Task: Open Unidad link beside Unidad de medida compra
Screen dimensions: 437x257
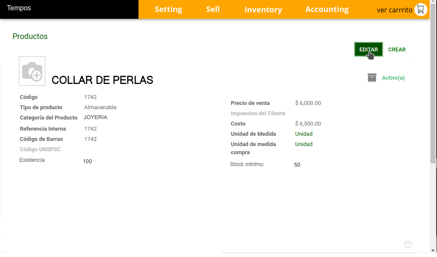Action: tap(304, 144)
